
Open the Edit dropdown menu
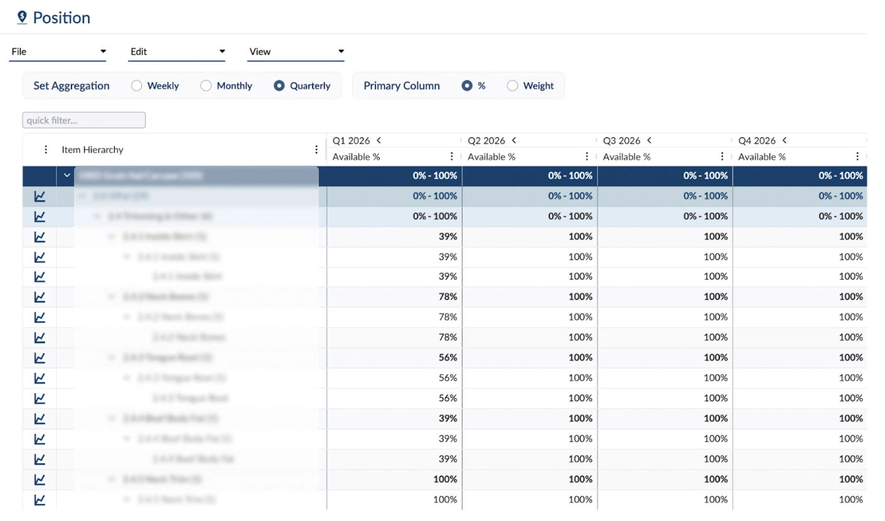coord(177,51)
